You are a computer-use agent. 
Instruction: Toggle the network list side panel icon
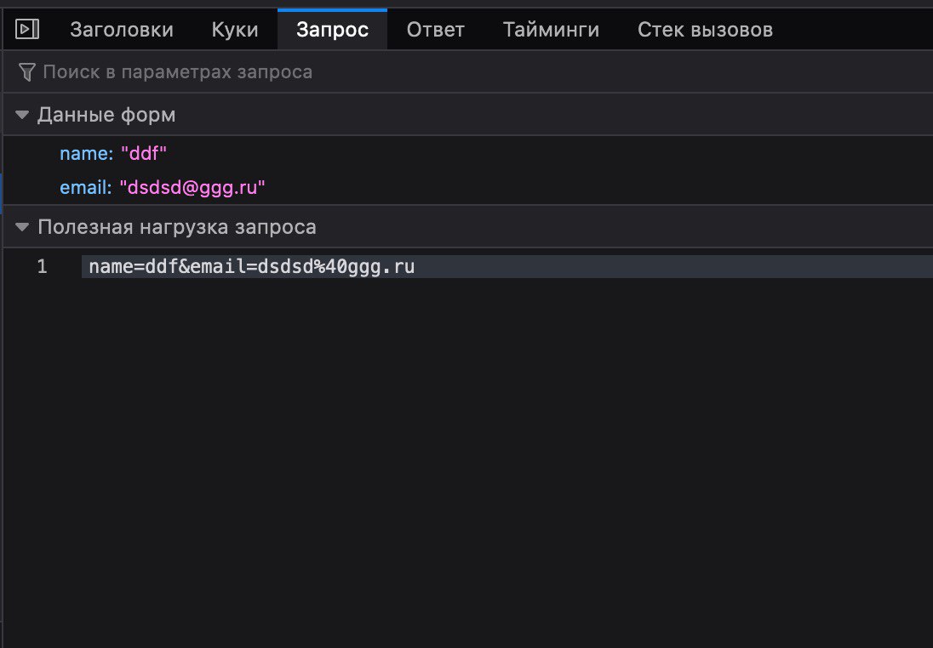click(x=26, y=29)
